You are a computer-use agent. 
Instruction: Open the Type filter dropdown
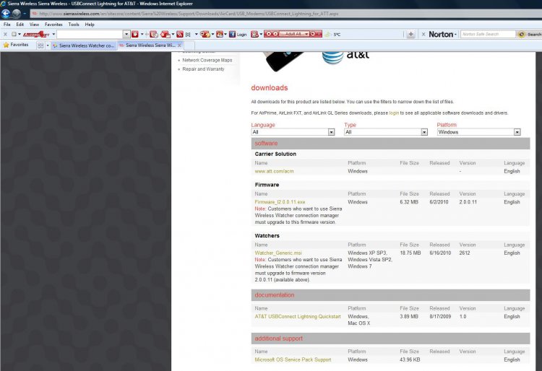tap(424, 132)
